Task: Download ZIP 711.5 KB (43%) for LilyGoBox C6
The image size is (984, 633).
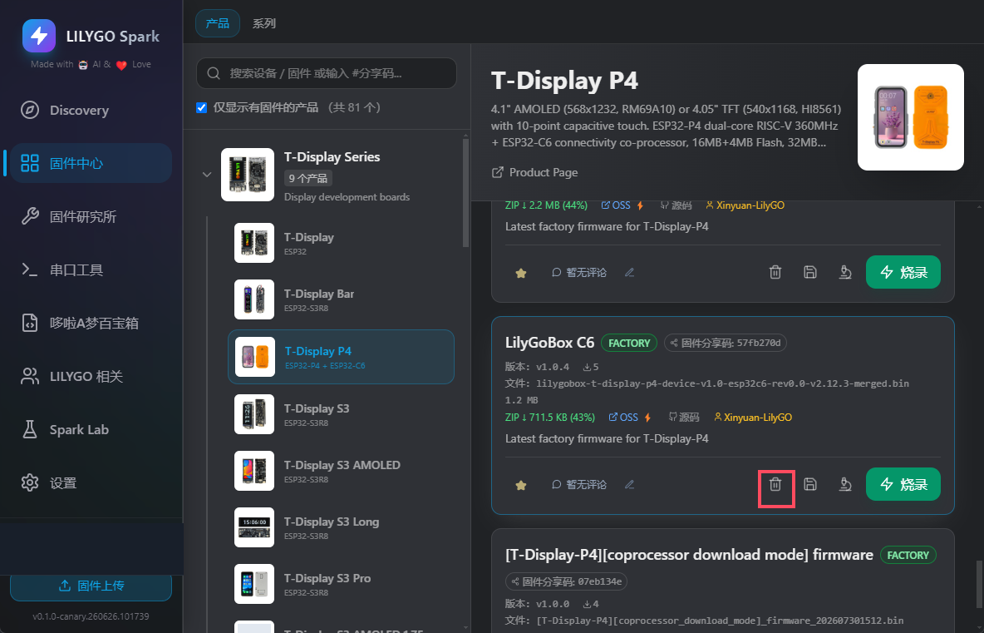Action: (x=550, y=417)
